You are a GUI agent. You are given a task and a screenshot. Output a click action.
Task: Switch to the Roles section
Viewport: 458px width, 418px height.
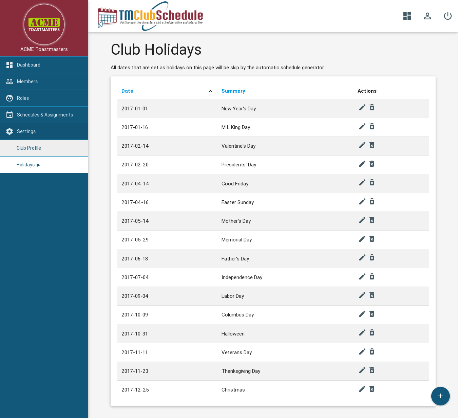click(23, 98)
